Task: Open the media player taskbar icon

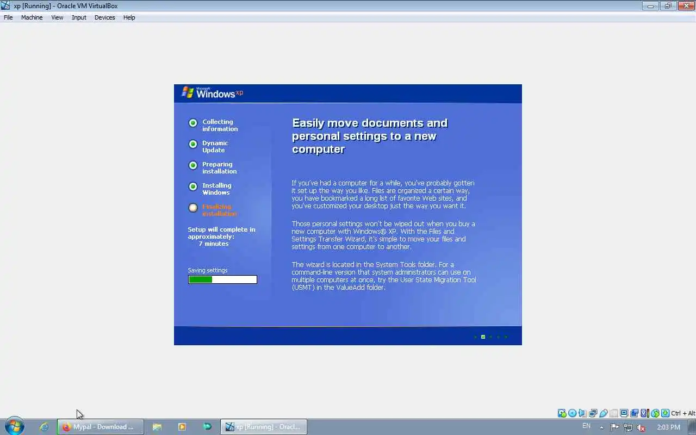Action: 182,427
